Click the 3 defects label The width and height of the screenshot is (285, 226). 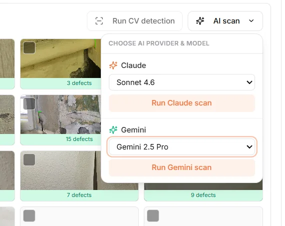pyautogui.click(x=79, y=83)
